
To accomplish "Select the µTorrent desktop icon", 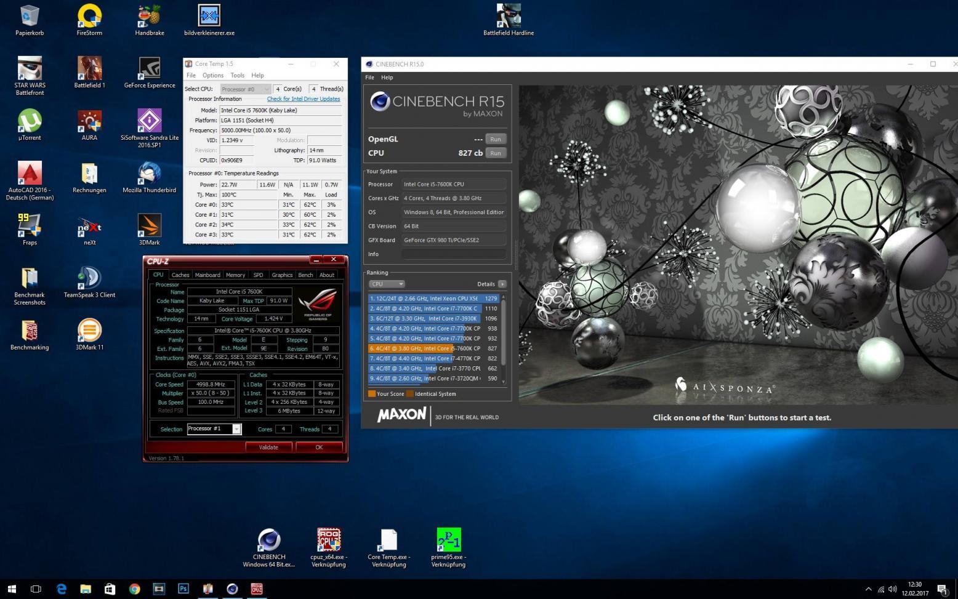I will pyautogui.click(x=30, y=124).
